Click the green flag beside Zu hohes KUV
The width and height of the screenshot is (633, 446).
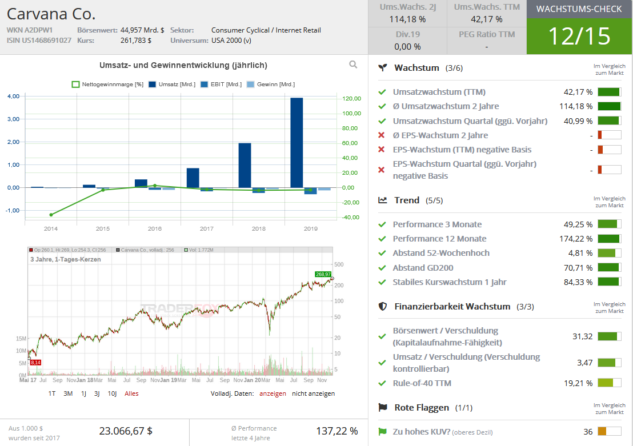coord(382,432)
